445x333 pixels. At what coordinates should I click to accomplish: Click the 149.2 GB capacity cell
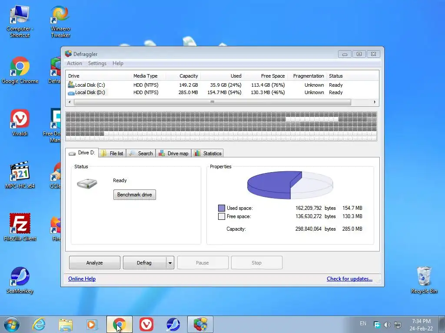189,85
